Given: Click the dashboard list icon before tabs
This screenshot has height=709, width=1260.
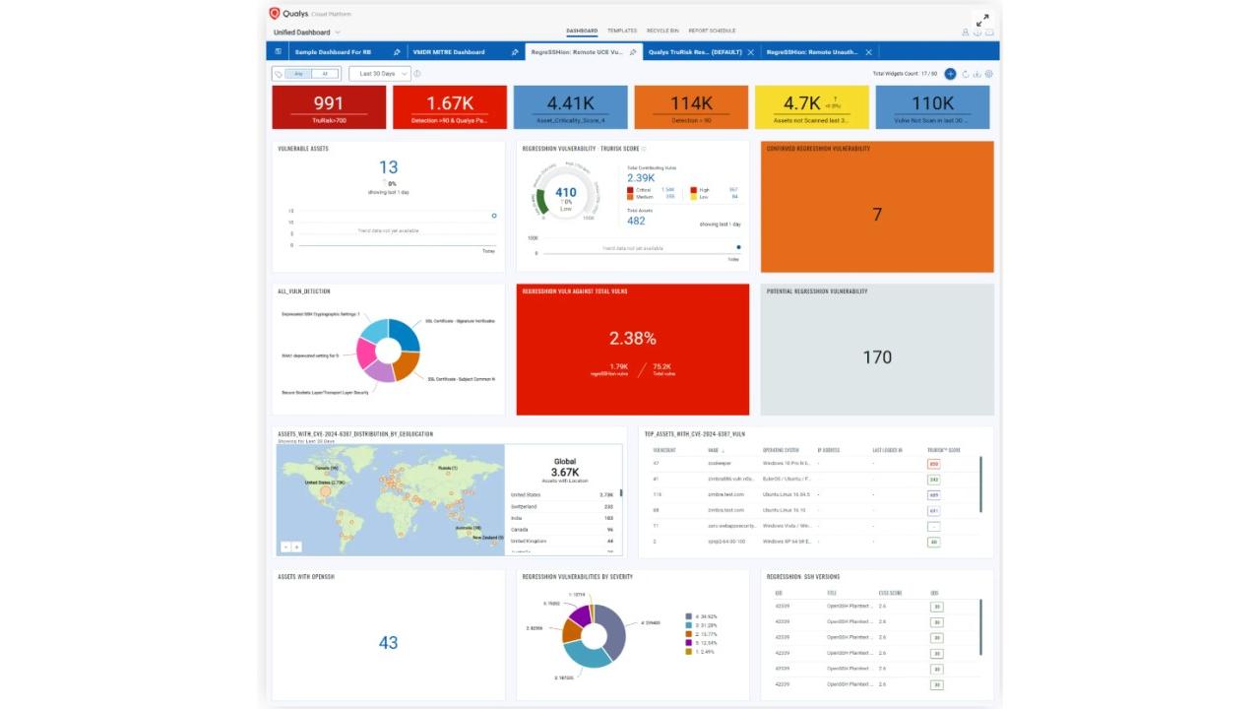Looking at the screenshot, I should tap(278, 51).
